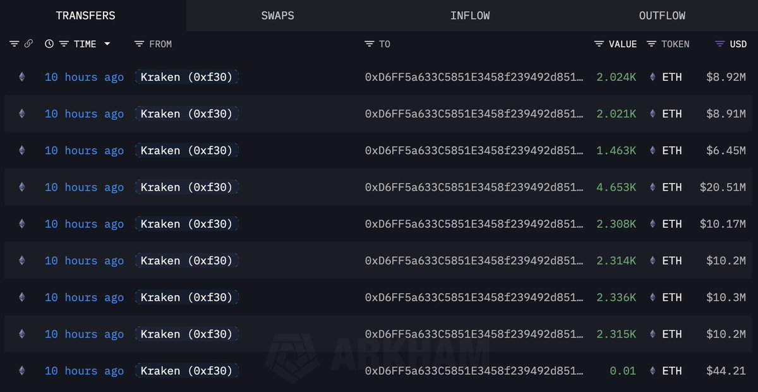
Task: Click the TOKEN column filter icon
Action: pos(651,44)
